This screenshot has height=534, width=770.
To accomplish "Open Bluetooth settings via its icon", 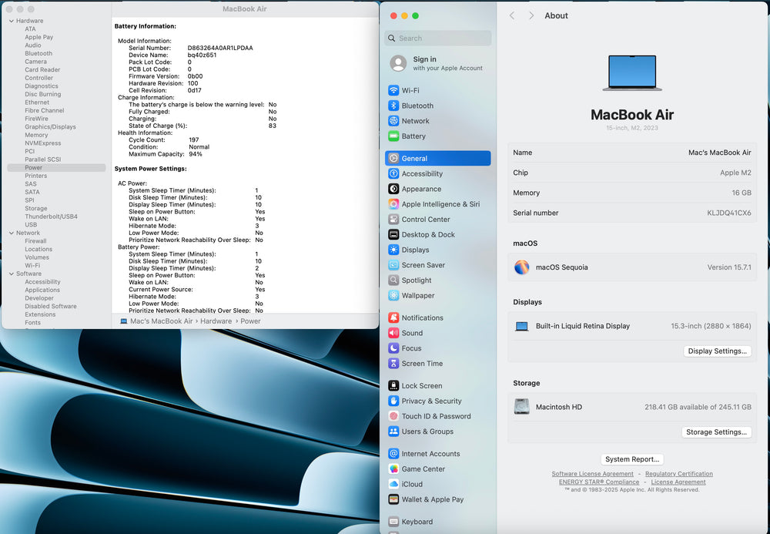I will tap(393, 106).
